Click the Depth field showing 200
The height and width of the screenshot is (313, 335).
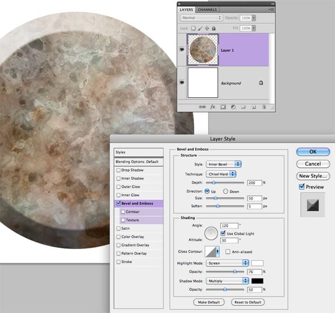tap(254, 183)
